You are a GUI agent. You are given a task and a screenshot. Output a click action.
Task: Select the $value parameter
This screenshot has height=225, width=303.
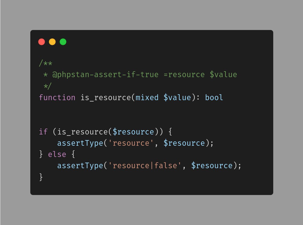point(178,97)
